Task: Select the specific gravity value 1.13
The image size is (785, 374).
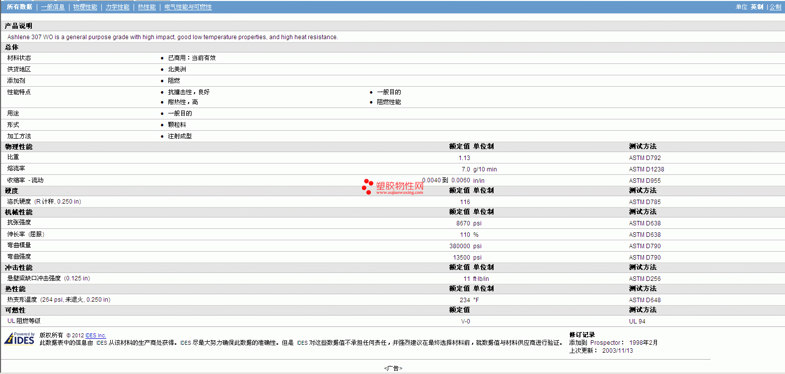Action: pos(464,158)
